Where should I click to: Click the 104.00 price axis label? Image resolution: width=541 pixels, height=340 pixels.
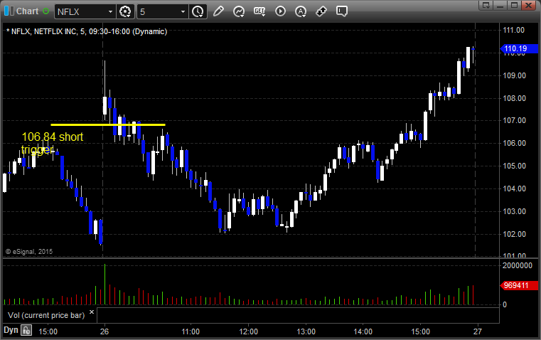(x=514, y=188)
